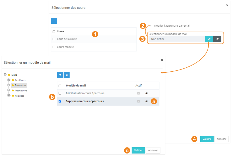Expand the Certificats tree node
This screenshot has height=156, width=232.
[x=9, y=80]
